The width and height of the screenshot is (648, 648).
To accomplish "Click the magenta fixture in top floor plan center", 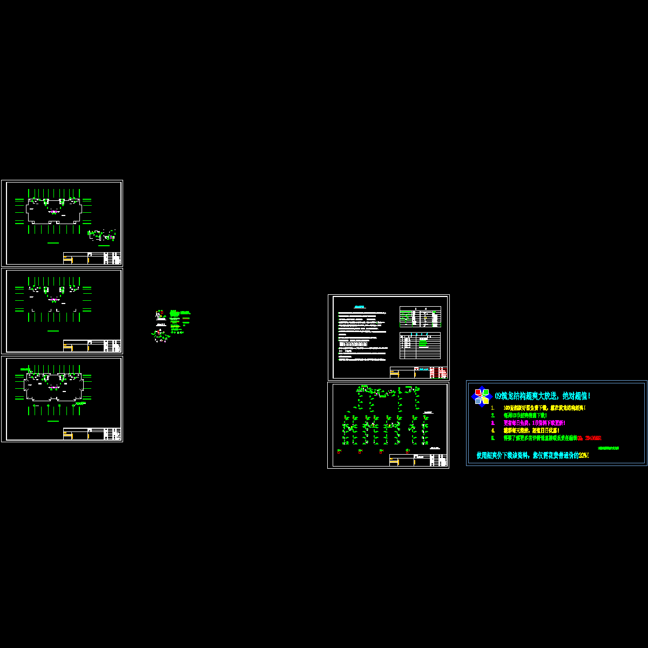I will (53, 212).
